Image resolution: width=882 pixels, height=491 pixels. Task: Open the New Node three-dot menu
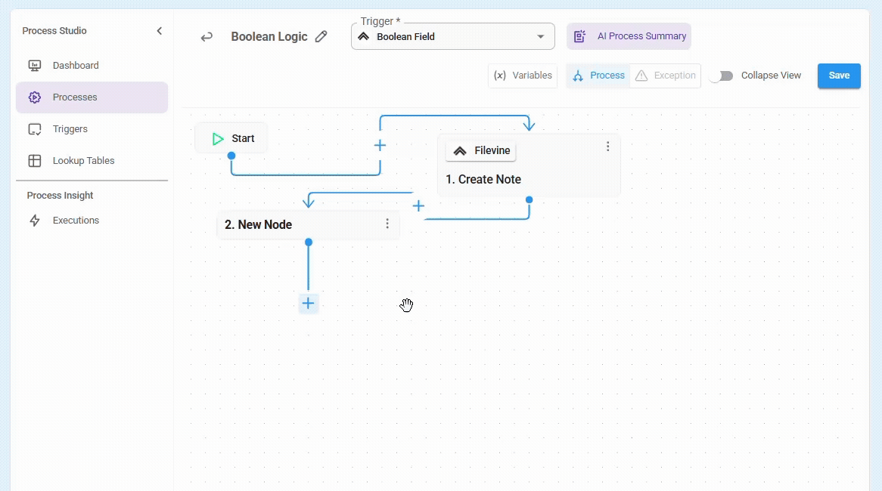click(387, 224)
